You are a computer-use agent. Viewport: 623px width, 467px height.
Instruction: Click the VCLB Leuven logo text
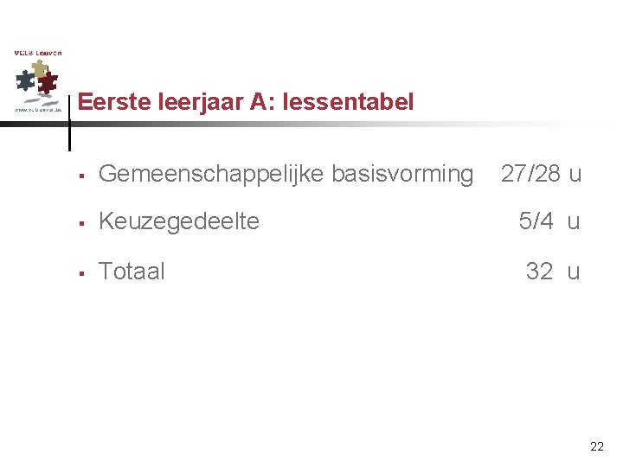37,53
